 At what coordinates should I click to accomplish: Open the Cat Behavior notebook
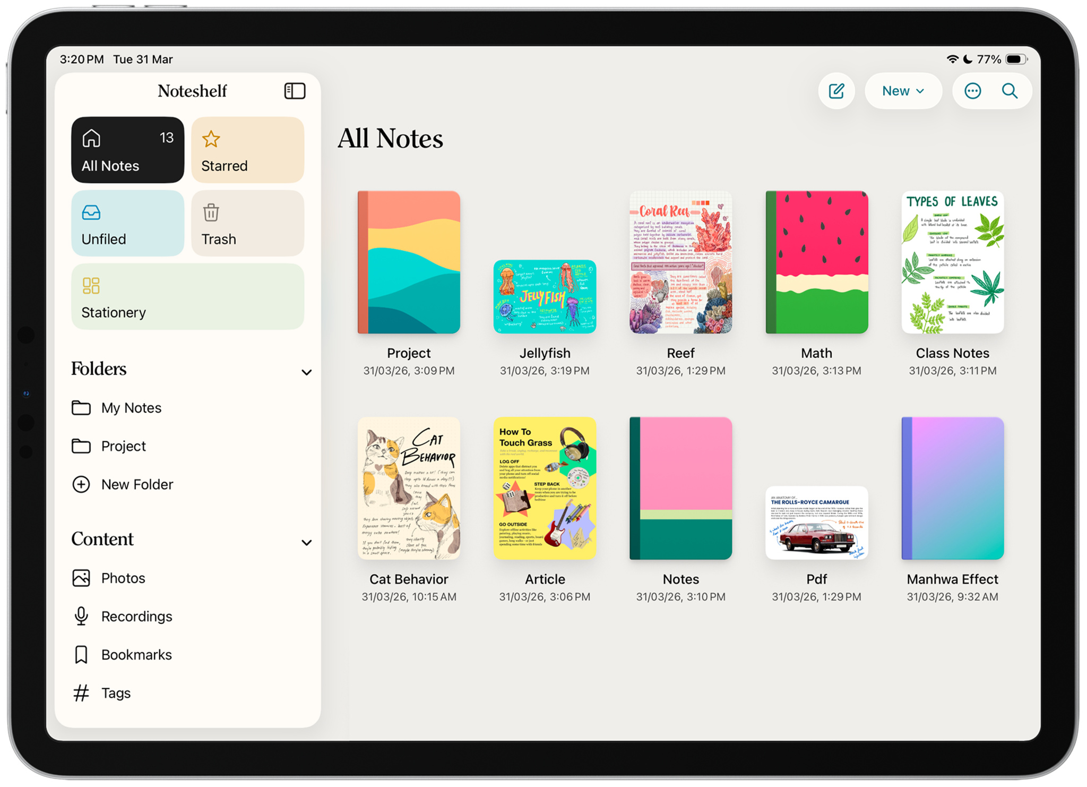[x=409, y=488]
